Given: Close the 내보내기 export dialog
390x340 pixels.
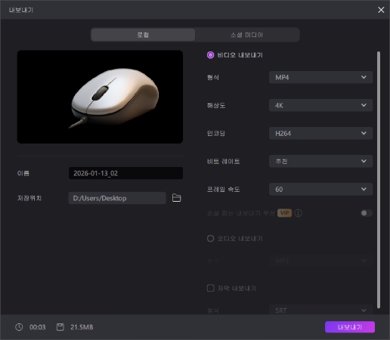Looking at the screenshot, I should pyautogui.click(x=381, y=10).
